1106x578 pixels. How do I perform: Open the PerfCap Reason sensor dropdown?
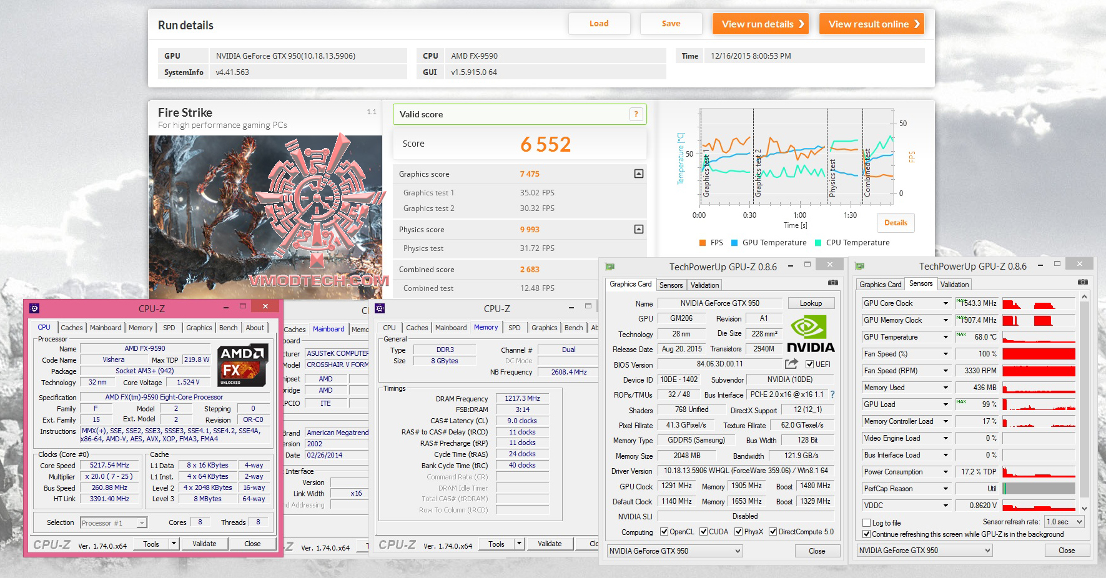tap(946, 489)
